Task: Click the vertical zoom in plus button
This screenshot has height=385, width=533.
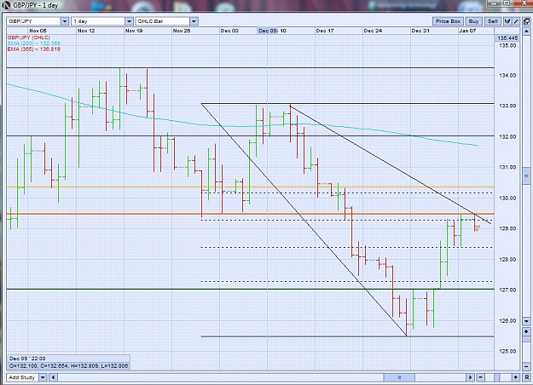Action: (x=526, y=331)
